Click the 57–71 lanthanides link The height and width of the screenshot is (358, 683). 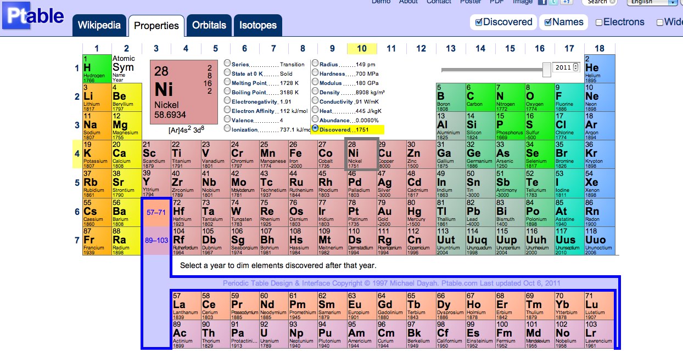[156, 212]
